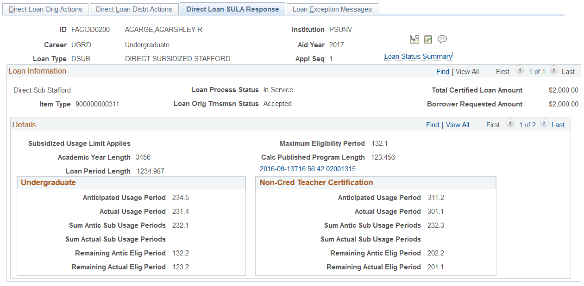Switch to Direct Loan Orig Actions tab
The width and height of the screenshot is (584, 286).
tap(45, 9)
